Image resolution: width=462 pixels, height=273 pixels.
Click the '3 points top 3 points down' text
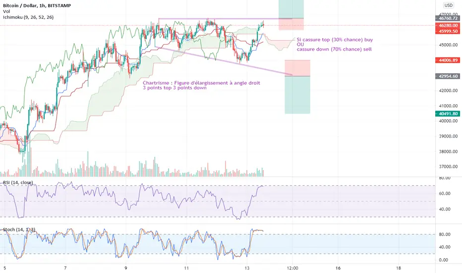[174, 88]
